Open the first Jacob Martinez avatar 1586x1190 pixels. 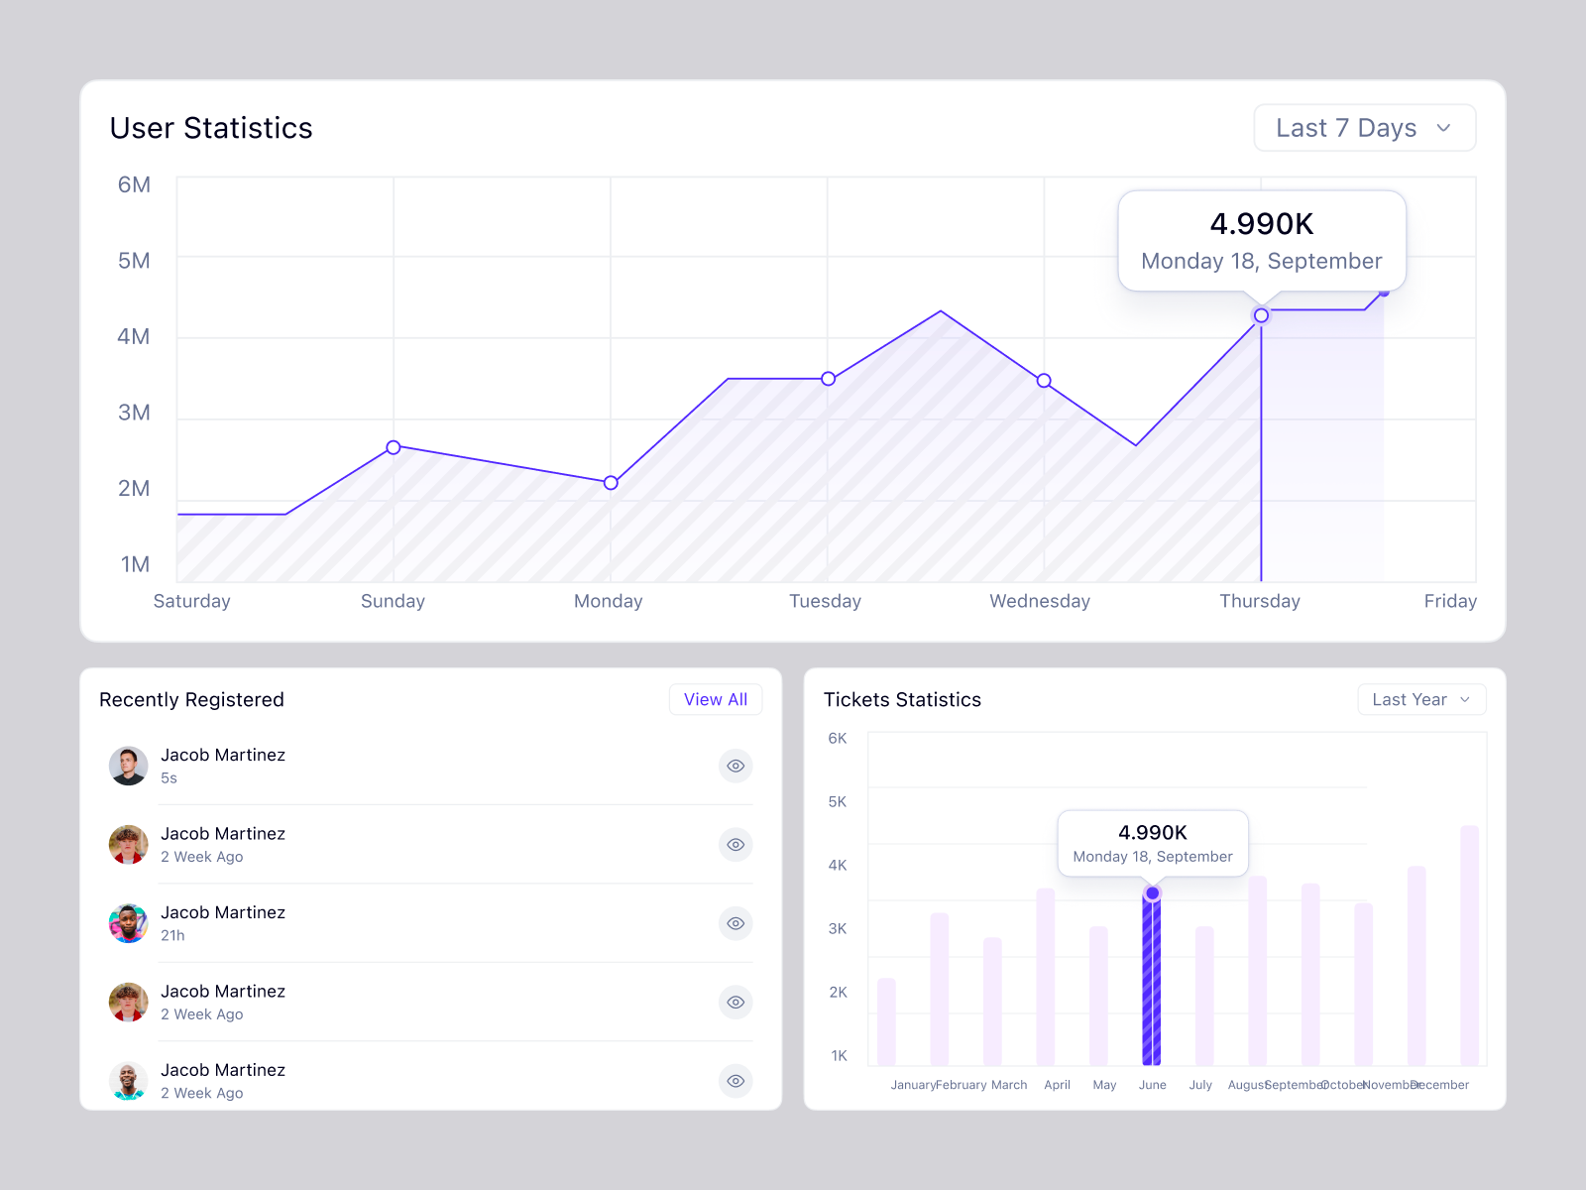[128, 766]
